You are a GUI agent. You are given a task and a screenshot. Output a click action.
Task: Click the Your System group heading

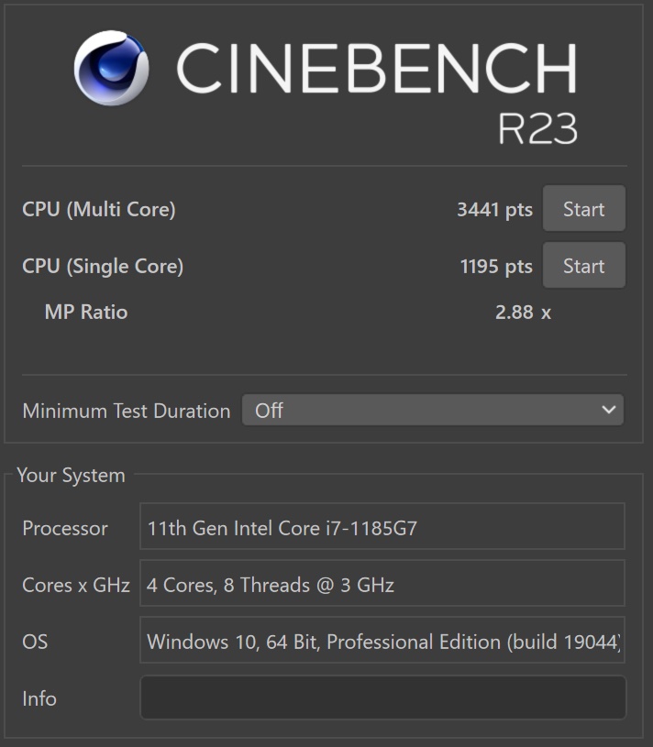click(71, 476)
